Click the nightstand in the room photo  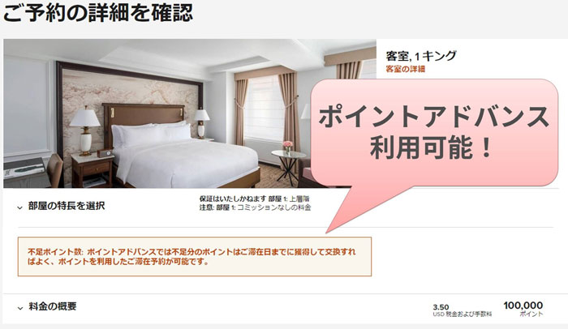(93, 170)
